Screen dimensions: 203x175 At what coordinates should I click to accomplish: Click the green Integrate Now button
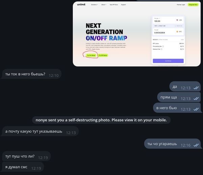(193, 5)
